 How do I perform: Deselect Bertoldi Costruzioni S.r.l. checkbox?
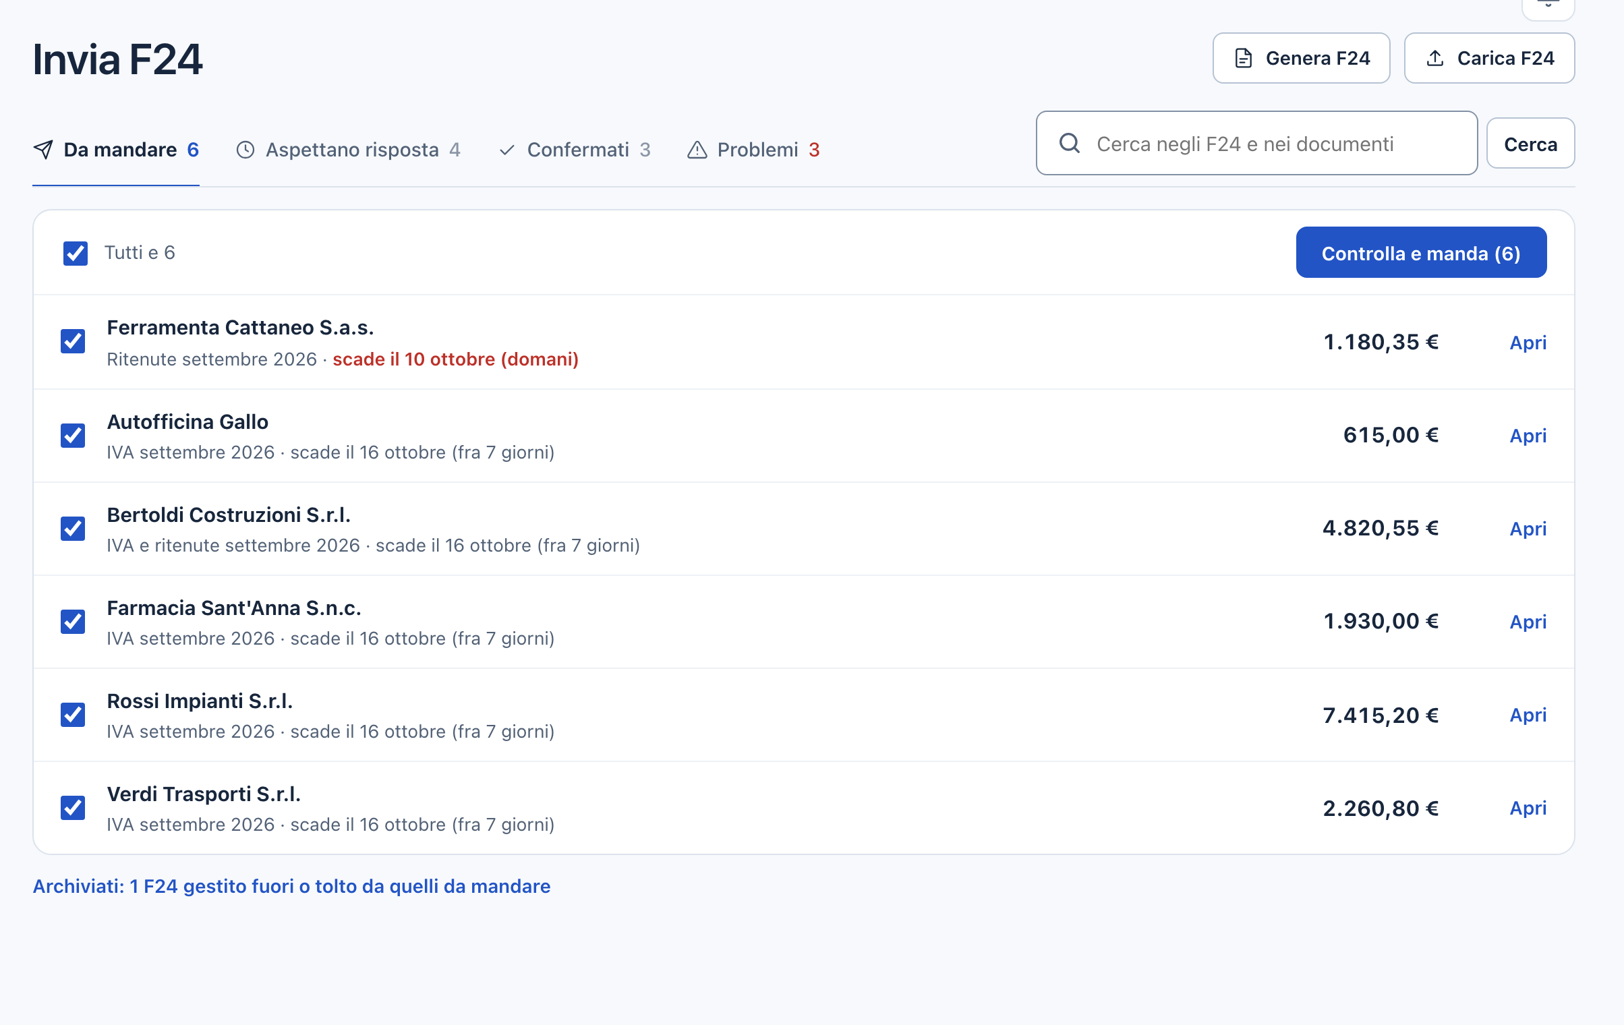73,528
